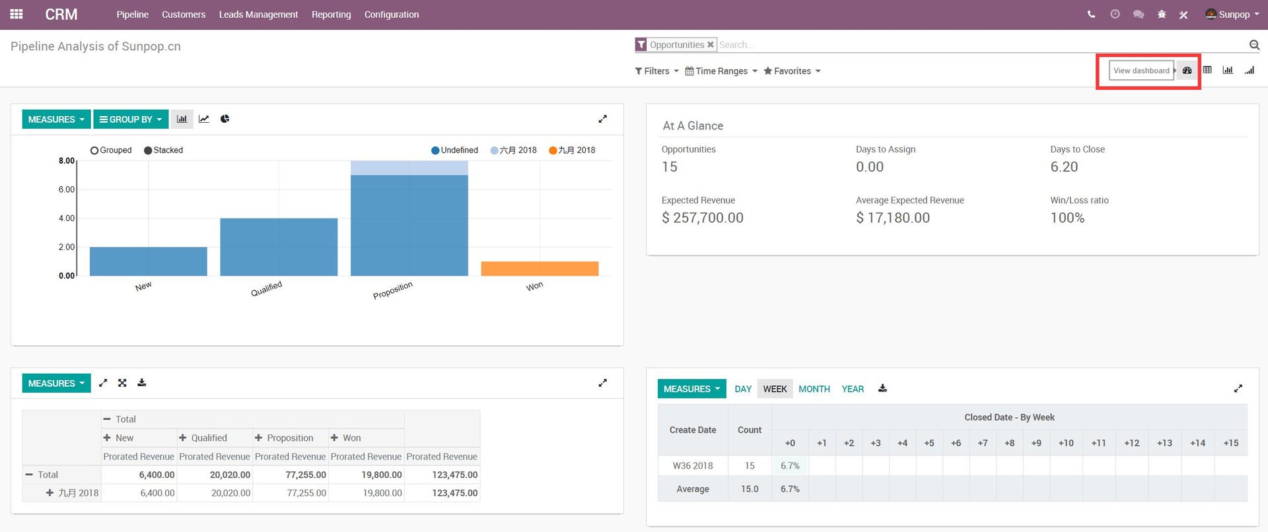This screenshot has height=532, width=1268.
Task: Open the Configuration menu
Action: tap(392, 15)
